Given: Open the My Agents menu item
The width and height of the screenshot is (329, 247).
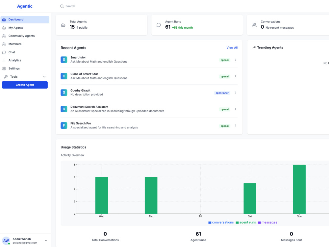Looking at the screenshot, I should 25,28.
